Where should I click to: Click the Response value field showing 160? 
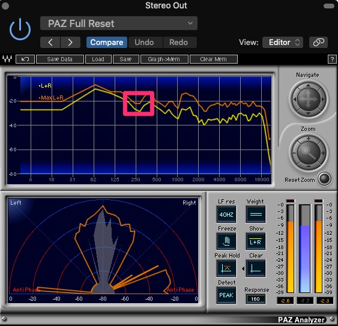(255, 299)
